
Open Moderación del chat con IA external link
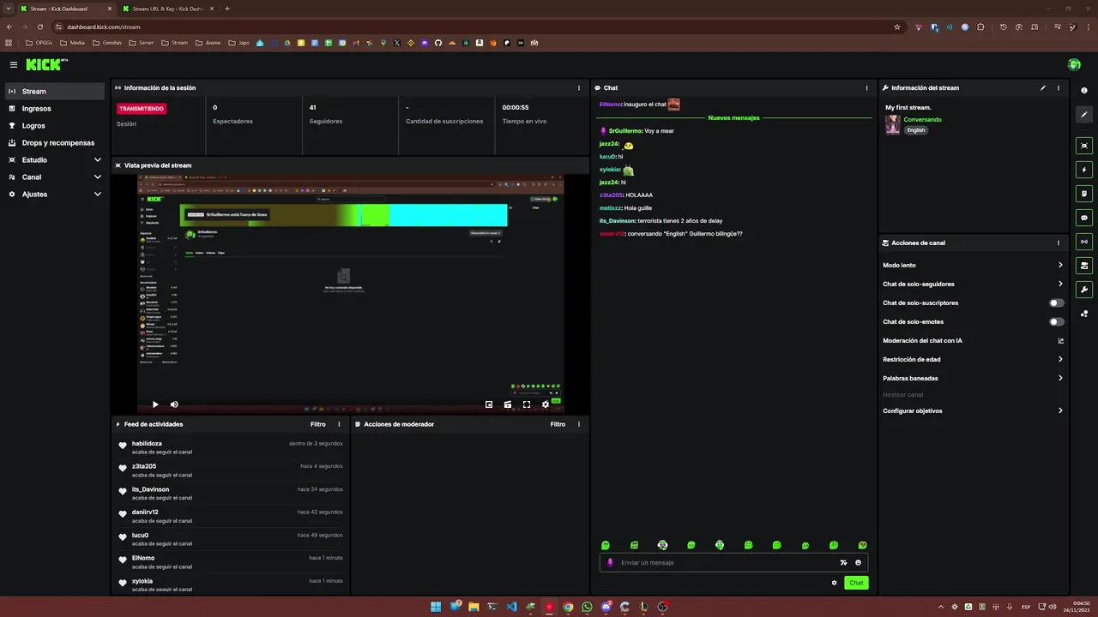(x=1060, y=340)
